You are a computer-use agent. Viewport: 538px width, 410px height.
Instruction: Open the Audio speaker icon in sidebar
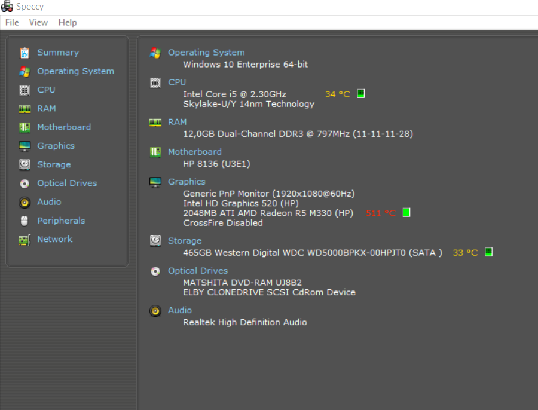click(x=25, y=203)
